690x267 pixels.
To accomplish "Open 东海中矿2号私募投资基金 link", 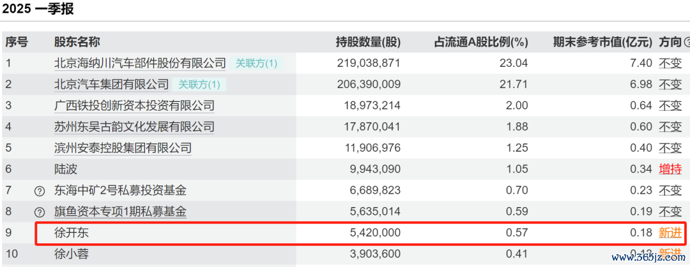I will point(121,191).
